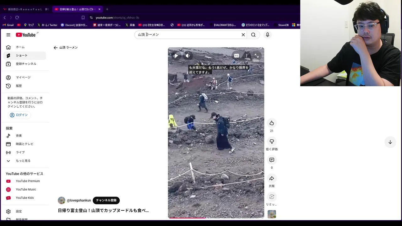Screen dimensions: 402x226
Task: Go back using arrow beside 山頂 ラーメン
Action: (x=56, y=48)
